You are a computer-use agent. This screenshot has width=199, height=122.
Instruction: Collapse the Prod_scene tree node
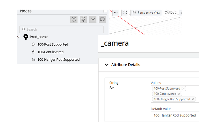tap(18, 37)
